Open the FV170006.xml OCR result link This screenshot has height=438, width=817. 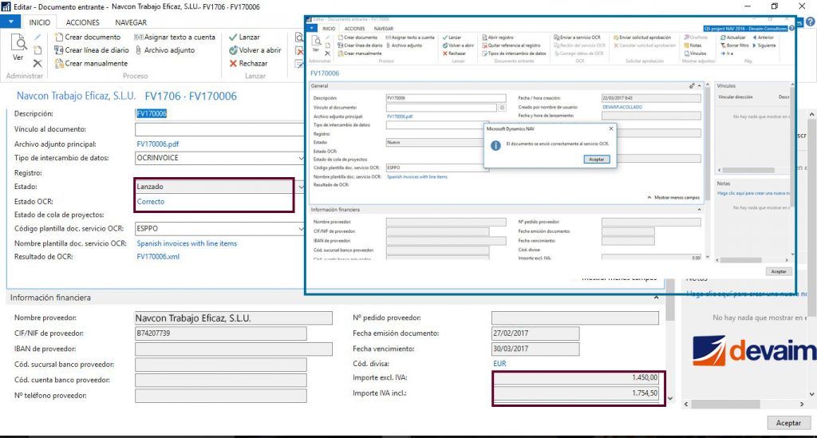click(x=158, y=256)
